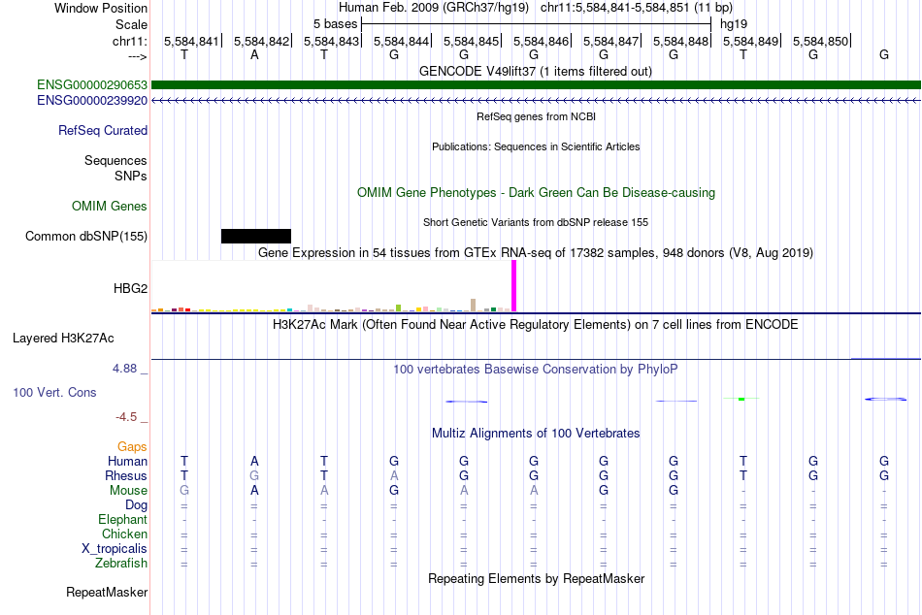Viewport: 922px width, 615px height.
Task: Click the Human Feb. 2009 (GRCh37/hg19) header text
Action: click(x=434, y=8)
